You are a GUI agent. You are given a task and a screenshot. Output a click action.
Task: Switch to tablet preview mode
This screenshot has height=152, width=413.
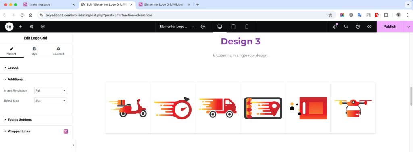(x=233, y=27)
